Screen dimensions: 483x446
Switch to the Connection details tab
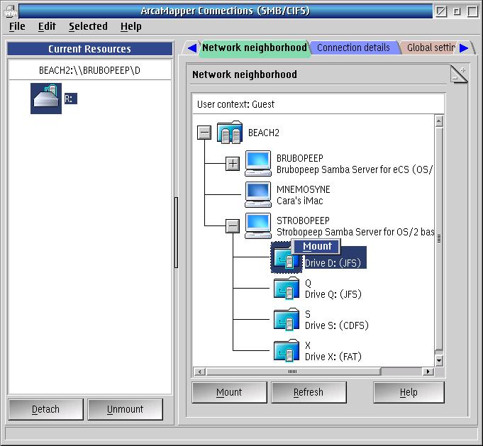[x=353, y=48]
